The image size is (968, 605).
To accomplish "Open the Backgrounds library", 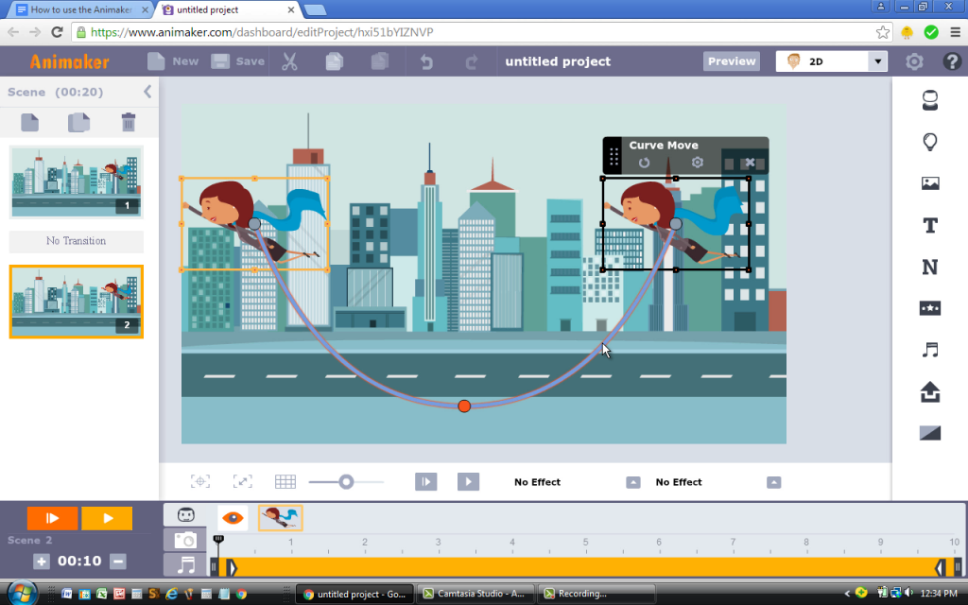I will pyautogui.click(x=930, y=433).
